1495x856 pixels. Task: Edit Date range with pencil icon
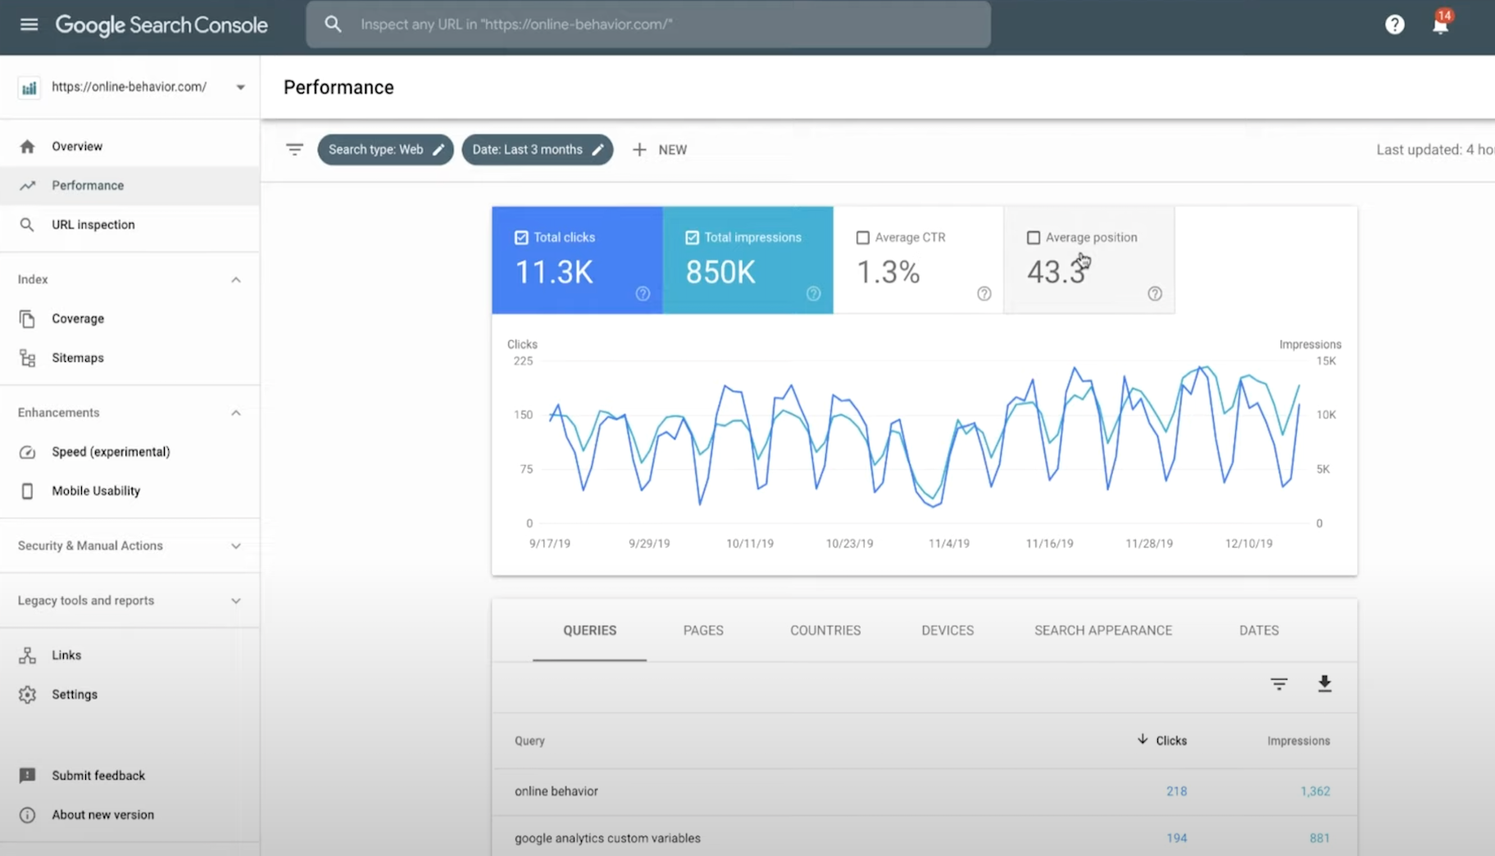[598, 150]
